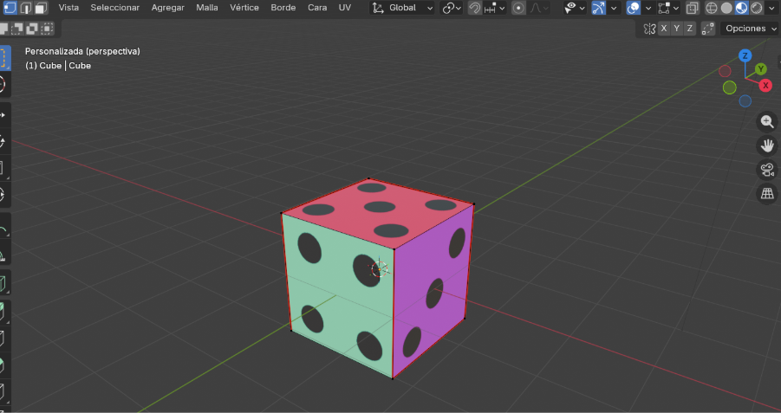Click the green four-dot face of the die

(x=340, y=294)
